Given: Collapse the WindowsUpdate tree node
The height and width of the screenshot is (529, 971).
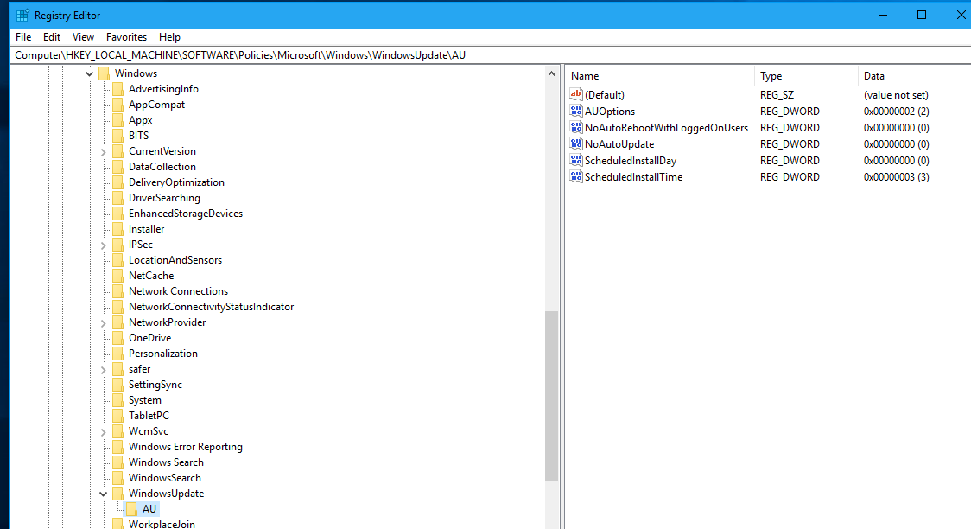Looking at the screenshot, I should [104, 494].
